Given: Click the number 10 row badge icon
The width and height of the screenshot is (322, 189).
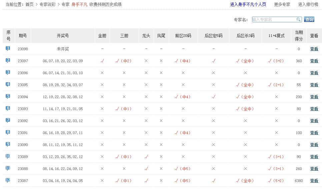Looking at the screenshot, I should (x=8, y=156).
